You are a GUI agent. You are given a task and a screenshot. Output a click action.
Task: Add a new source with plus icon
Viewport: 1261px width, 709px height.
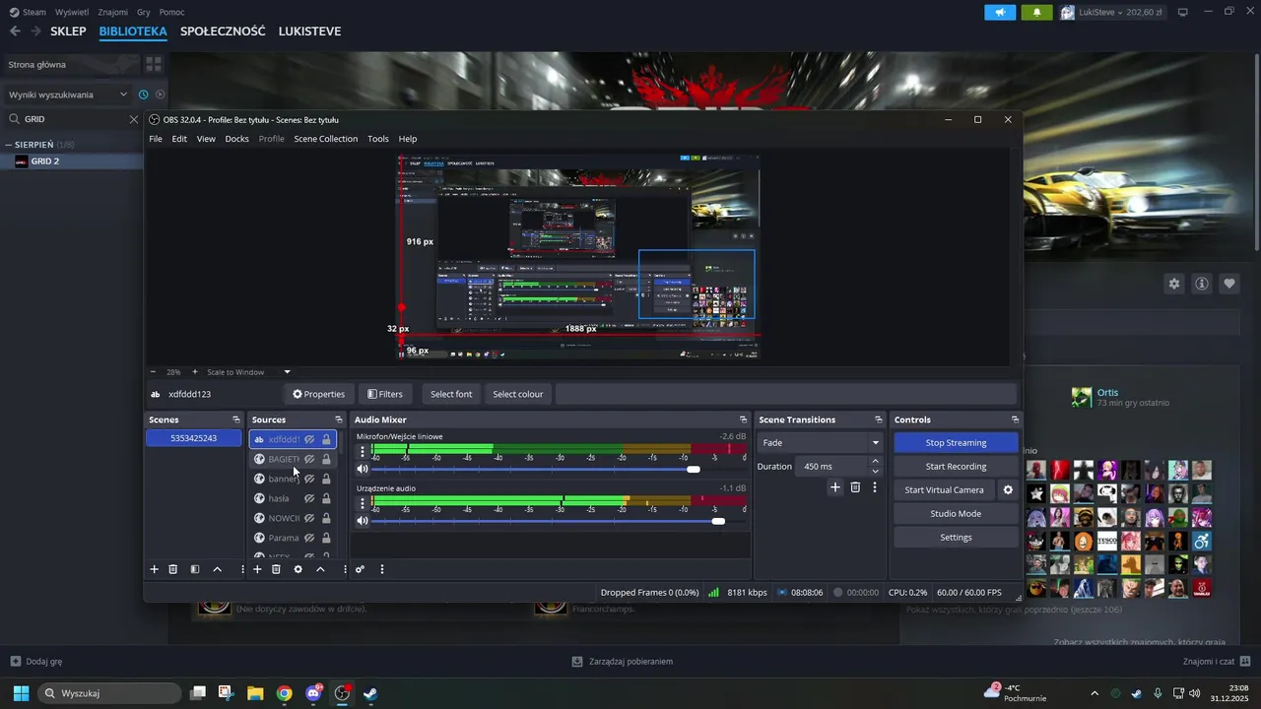[x=257, y=569]
